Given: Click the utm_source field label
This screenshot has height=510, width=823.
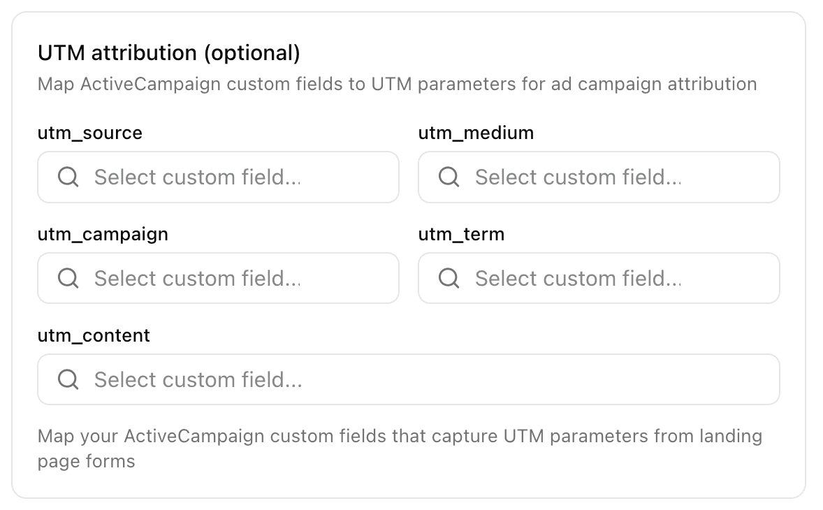Looking at the screenshot, I should point(90,133).
